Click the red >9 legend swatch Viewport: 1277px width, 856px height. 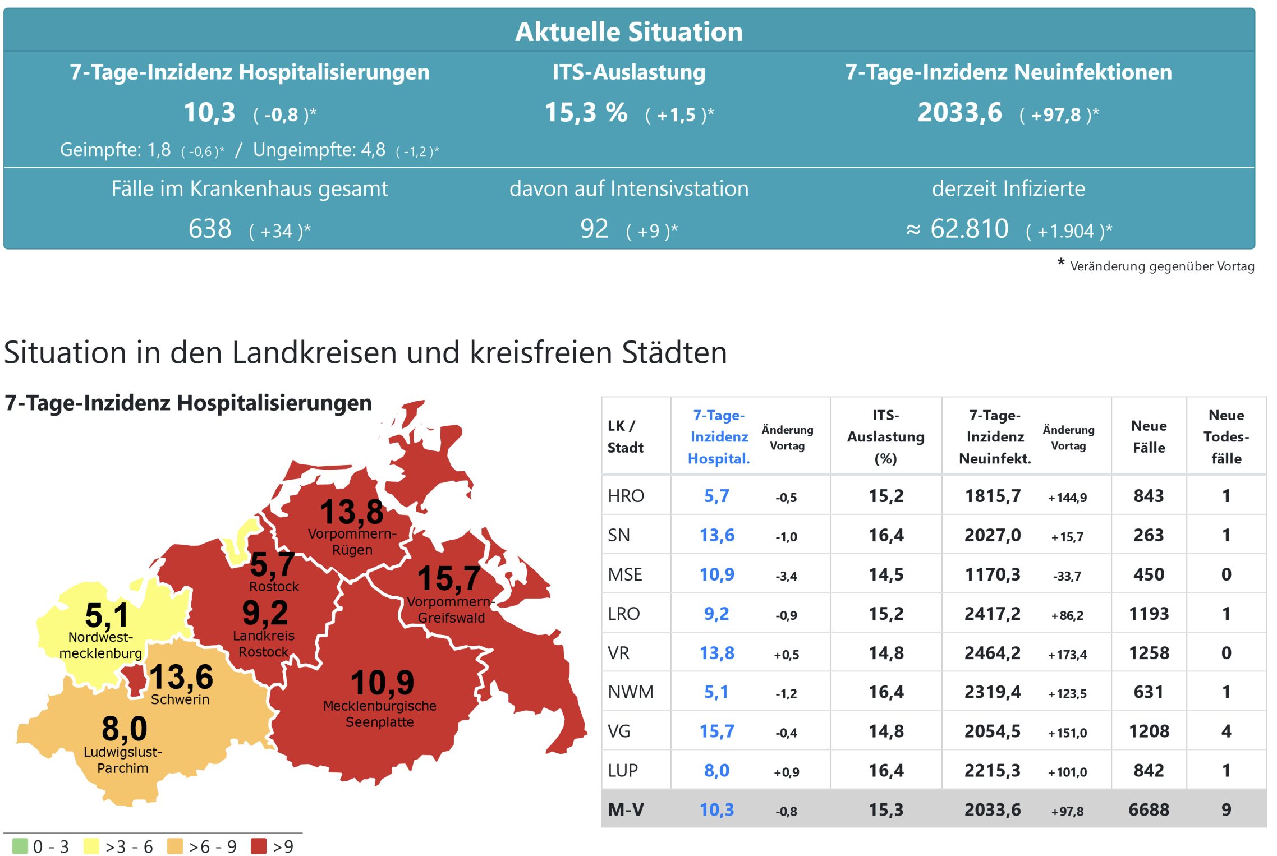pyautogui.click(x=259, y=846)
